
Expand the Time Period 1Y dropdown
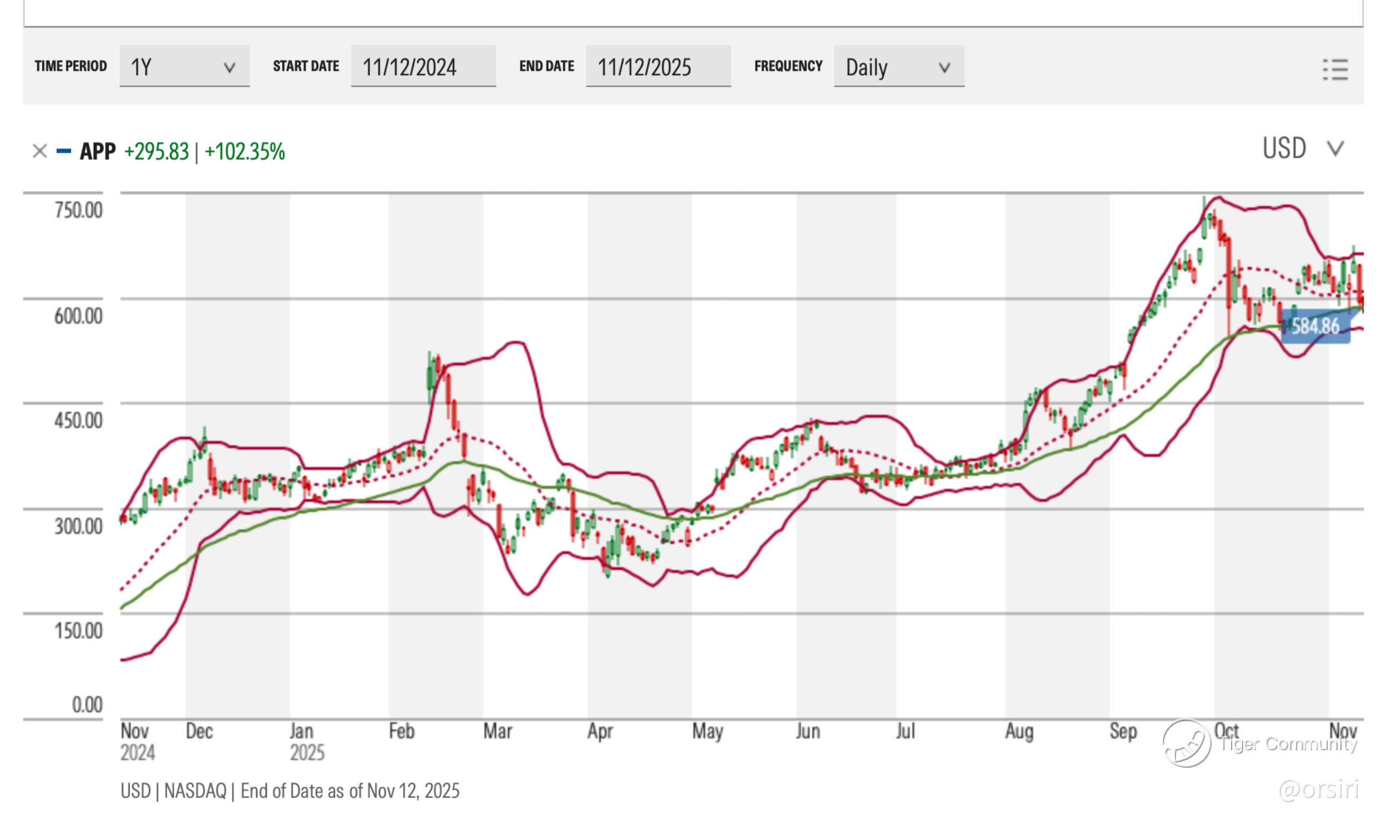point(184,67)
